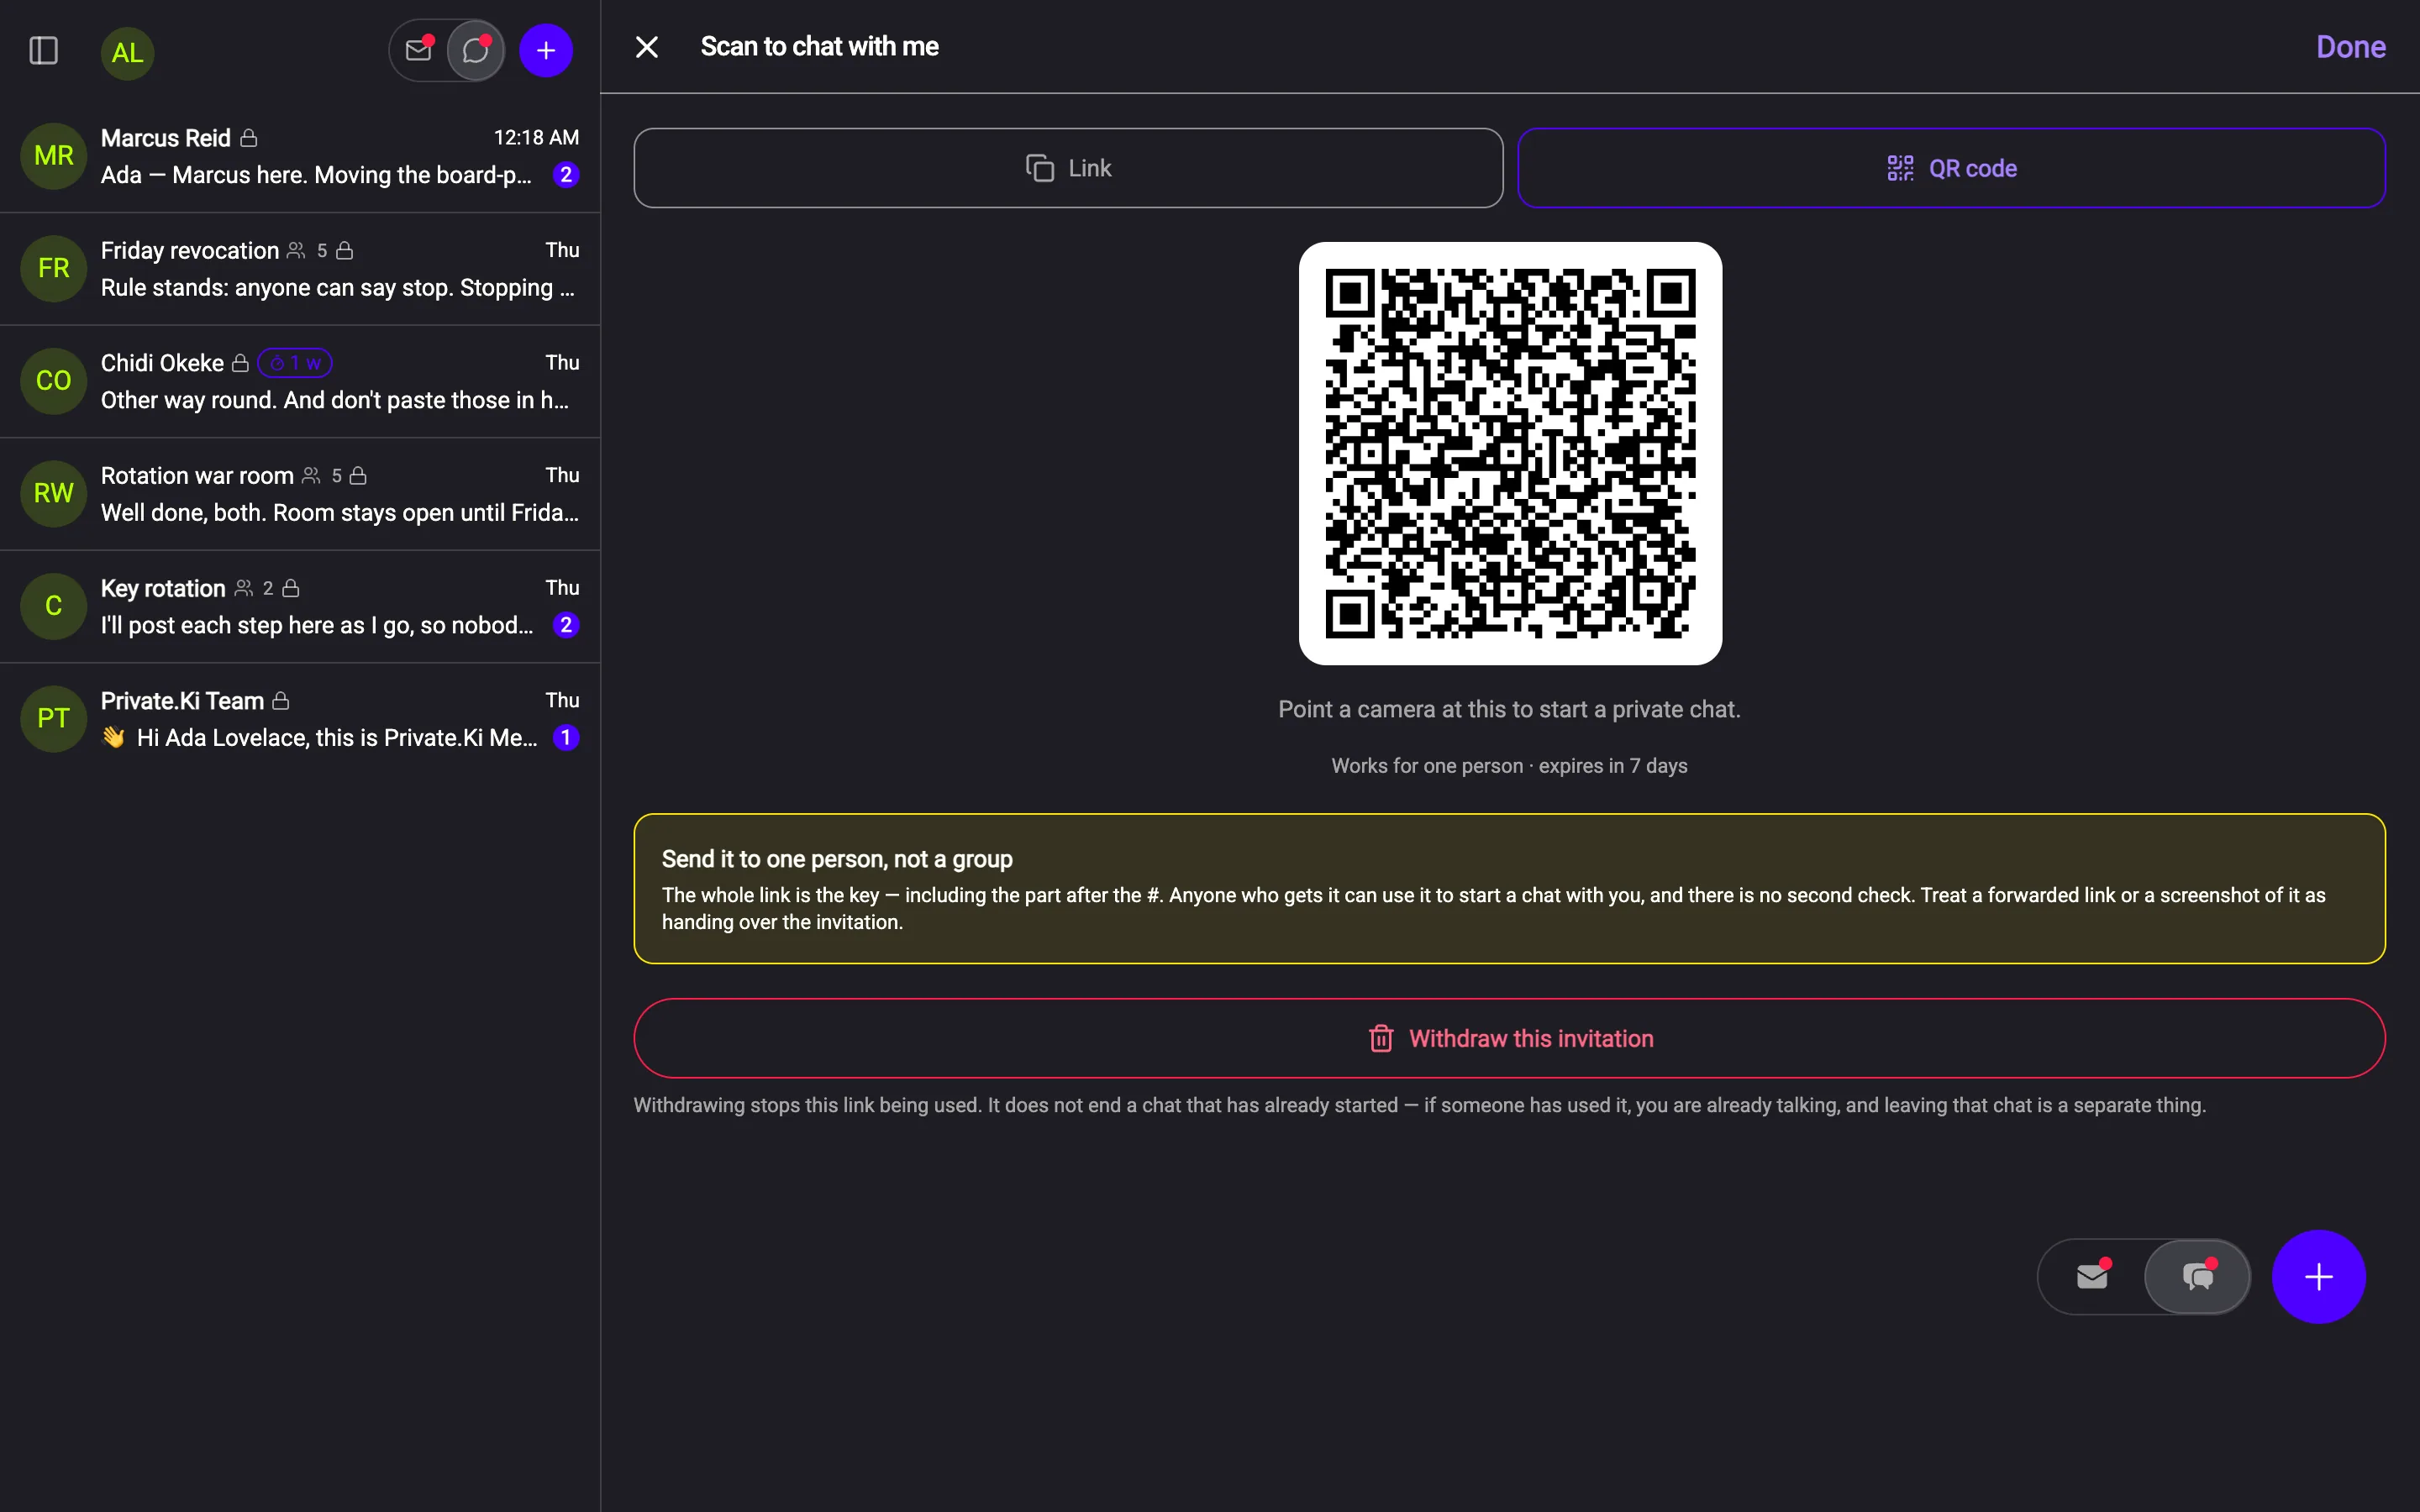The width and height of the screenshot is (2420, 1512).
Task: Click the CO avatar for Chidi Okeke
Action: click(54, 381)
